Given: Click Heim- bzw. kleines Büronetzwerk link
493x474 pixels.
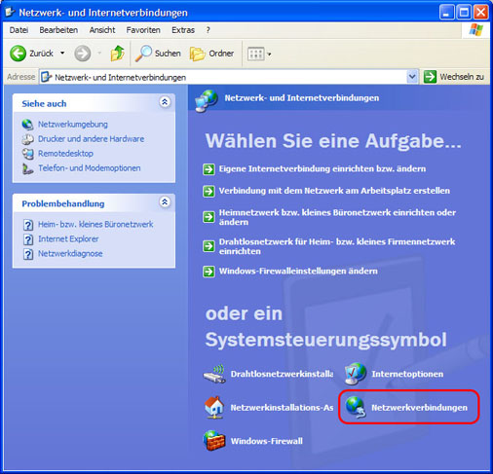Looking at the screenshot, I should pyautogui.click(x=95, y=224).
